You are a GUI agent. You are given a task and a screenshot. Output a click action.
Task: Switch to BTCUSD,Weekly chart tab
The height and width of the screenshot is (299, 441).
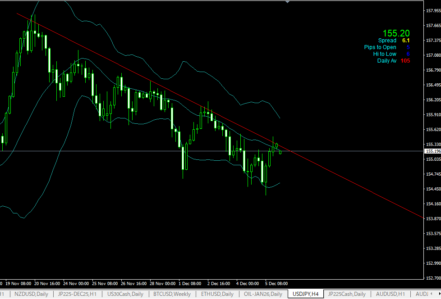(x=172, y=294)
